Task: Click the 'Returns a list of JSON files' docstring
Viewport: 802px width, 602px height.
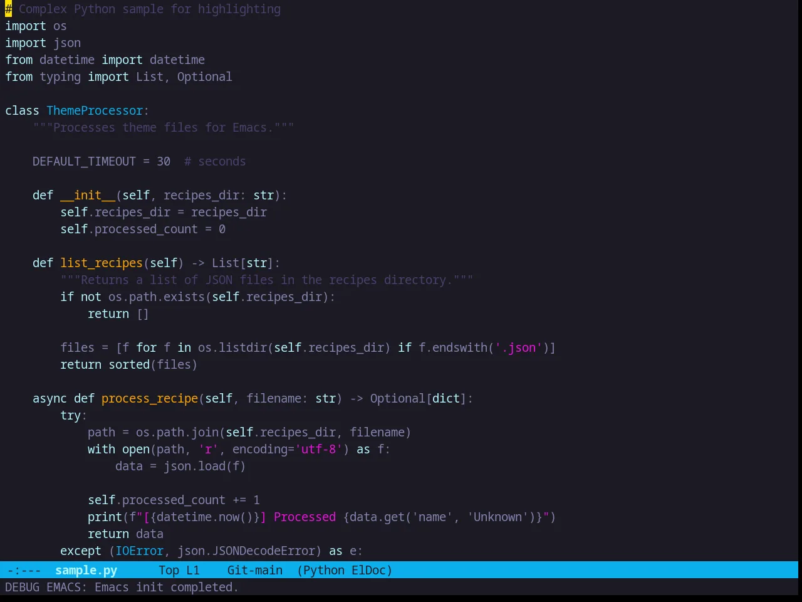Action: 267,280
